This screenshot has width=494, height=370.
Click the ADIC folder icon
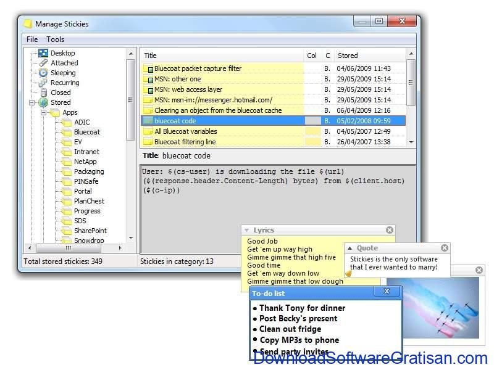coord(67,122)
